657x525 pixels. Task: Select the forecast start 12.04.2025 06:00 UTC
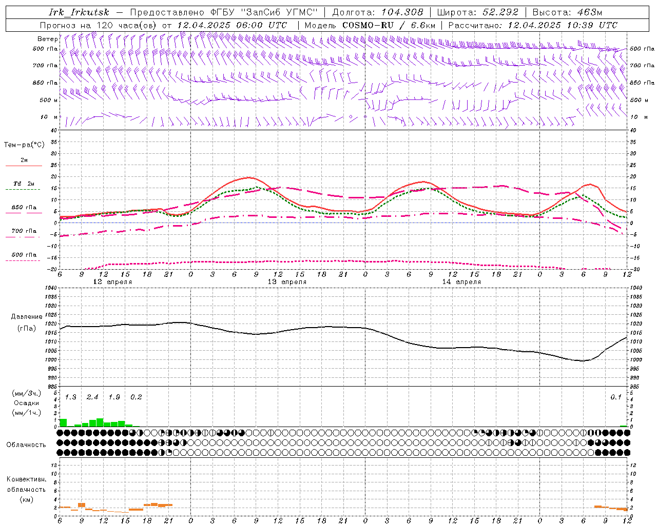[x=232, y=25]
